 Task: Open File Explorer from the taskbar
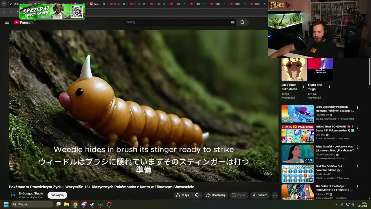(x=67, y=204)
